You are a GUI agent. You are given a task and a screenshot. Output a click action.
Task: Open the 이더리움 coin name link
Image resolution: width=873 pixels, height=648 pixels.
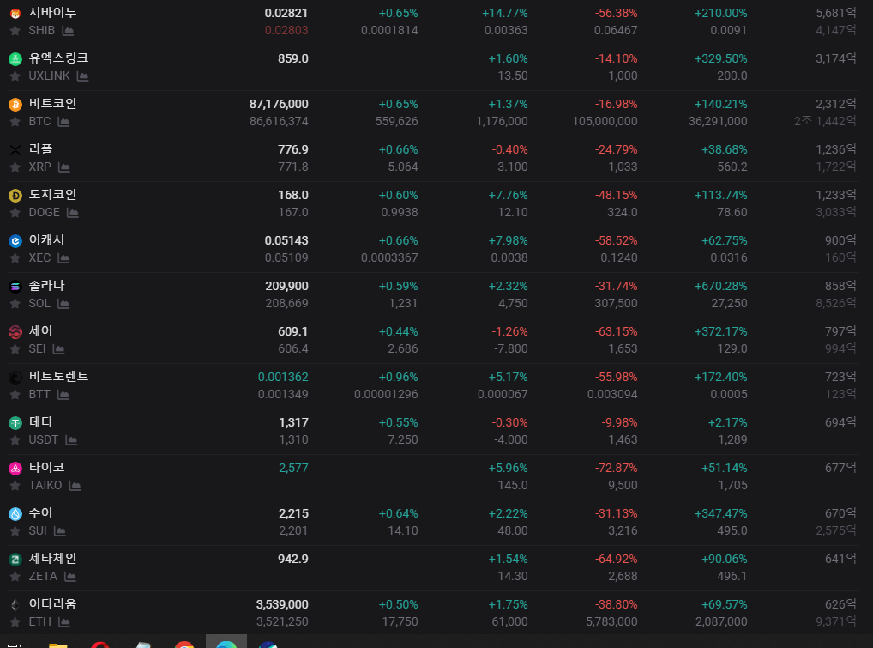[x=52, y=604]
